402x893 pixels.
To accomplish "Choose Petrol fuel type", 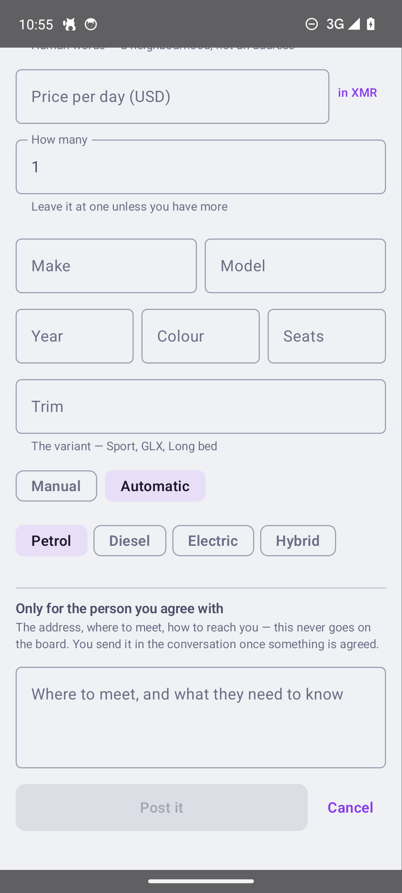I will coord(51,541).
